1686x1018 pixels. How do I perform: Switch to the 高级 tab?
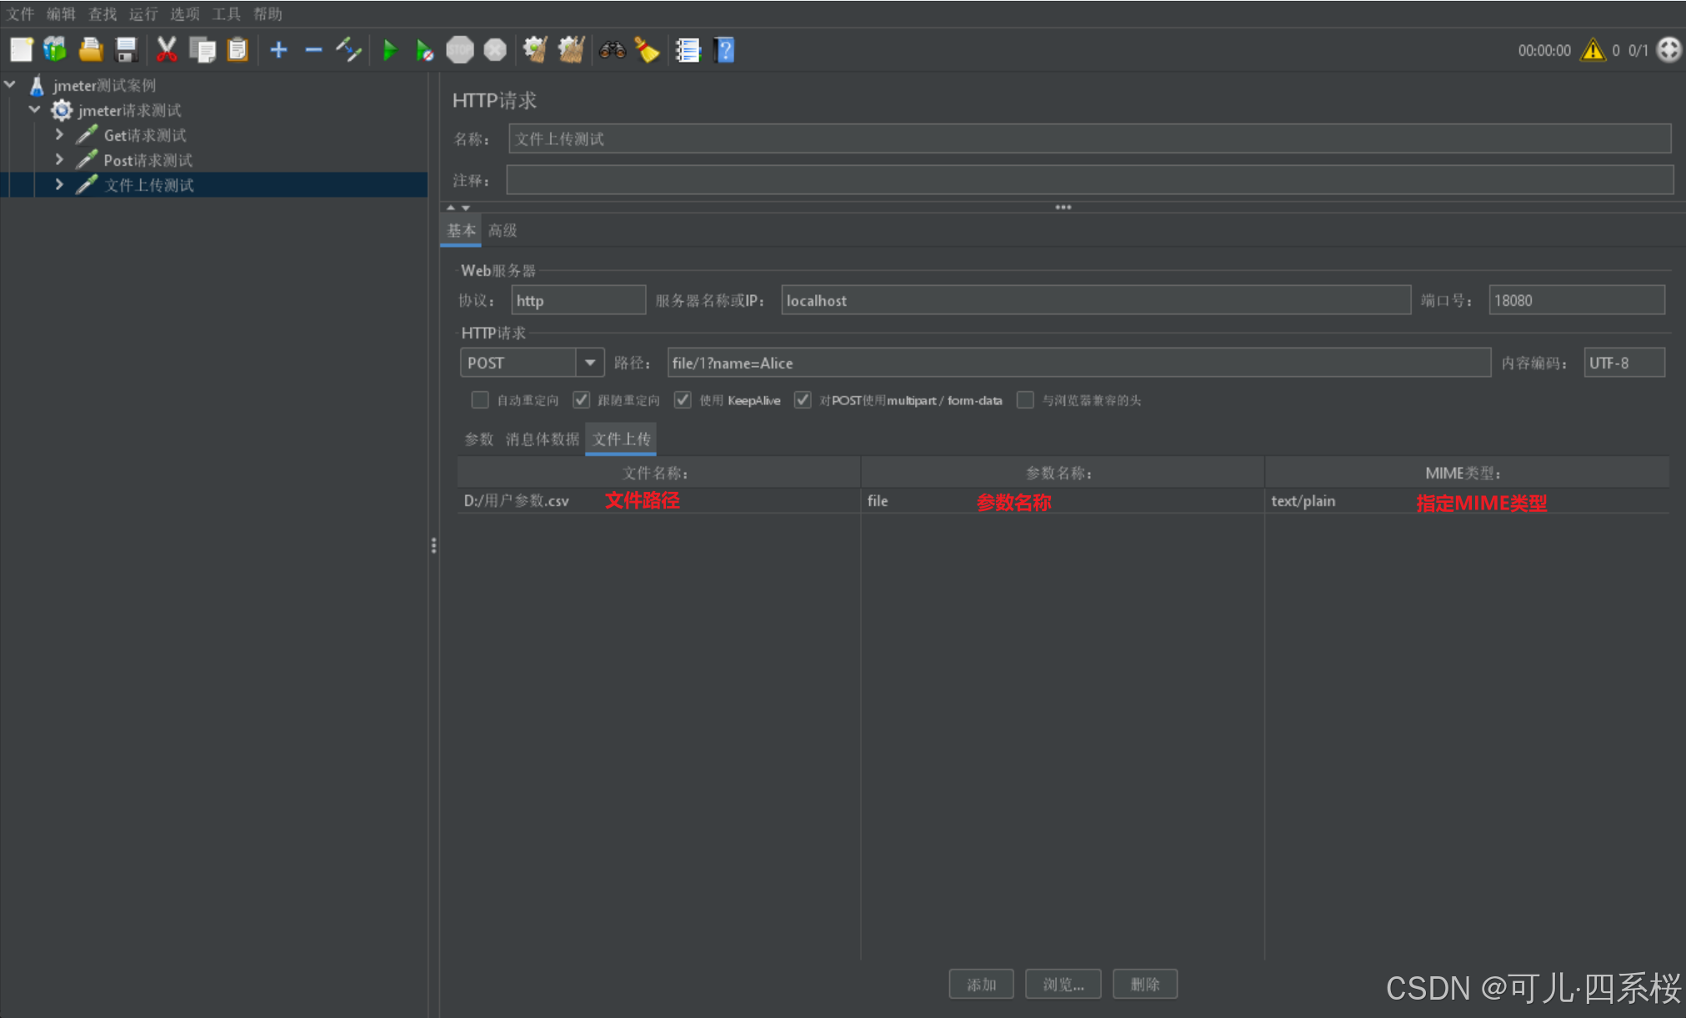click(x=503, y=230)
